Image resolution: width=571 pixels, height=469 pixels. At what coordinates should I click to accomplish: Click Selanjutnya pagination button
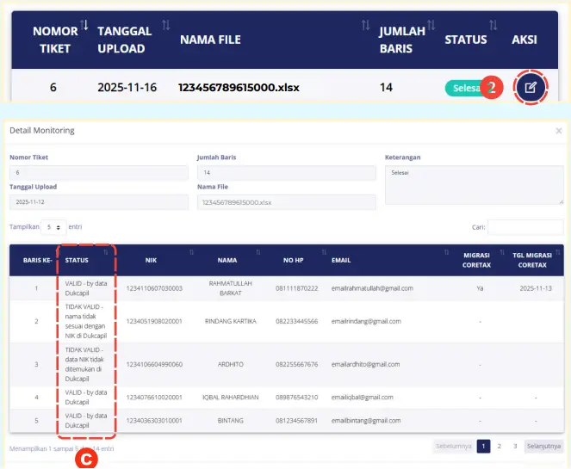(x=543, y=446)
